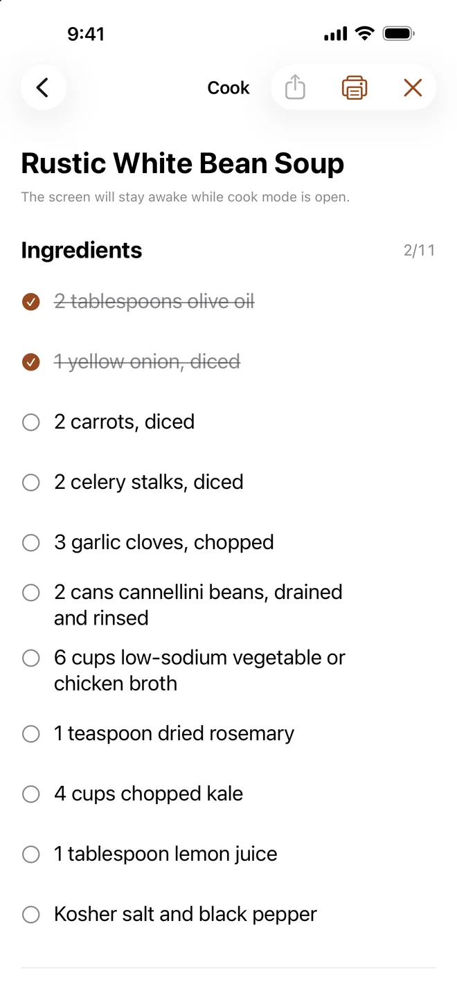457x993 pixels.
Task: Tap the Ingredients section header
Action: point(82,251)
